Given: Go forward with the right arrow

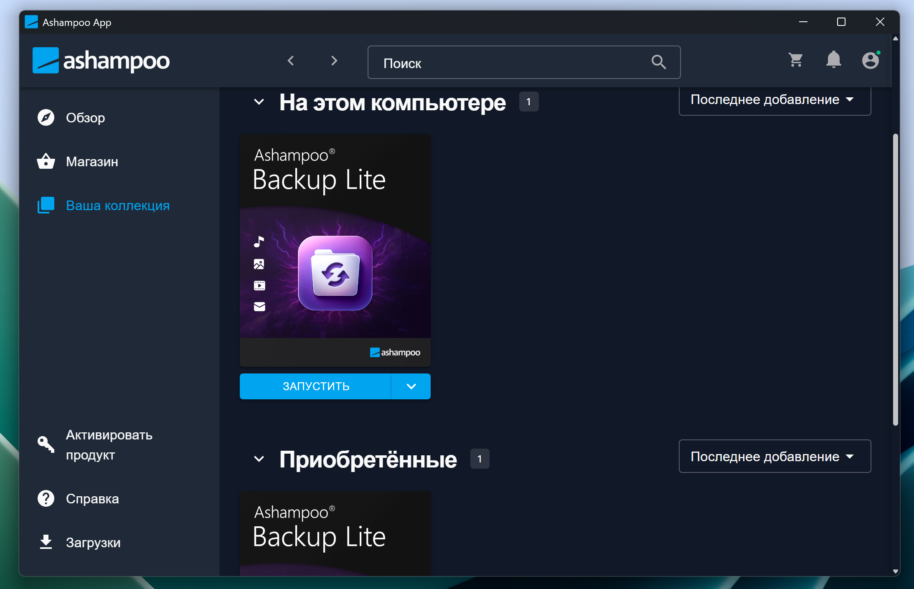Looking at the screenshot, I should point(334,61).
